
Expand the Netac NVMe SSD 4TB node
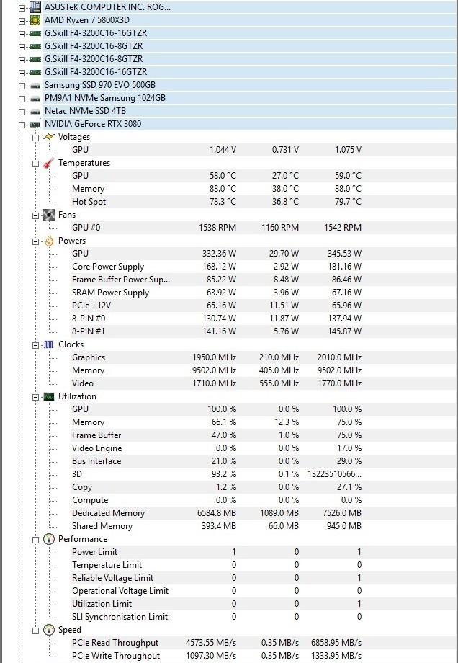click(x=22, y=111)
